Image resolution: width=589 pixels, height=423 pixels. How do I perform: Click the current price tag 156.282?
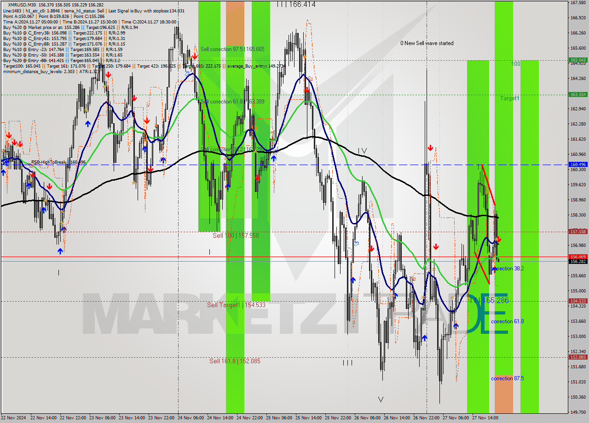tap(578, 261)
